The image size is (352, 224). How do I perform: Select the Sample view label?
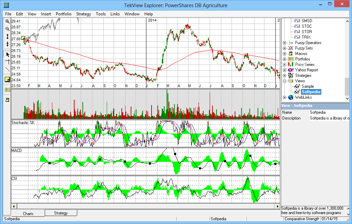click(x=308, y=86)
